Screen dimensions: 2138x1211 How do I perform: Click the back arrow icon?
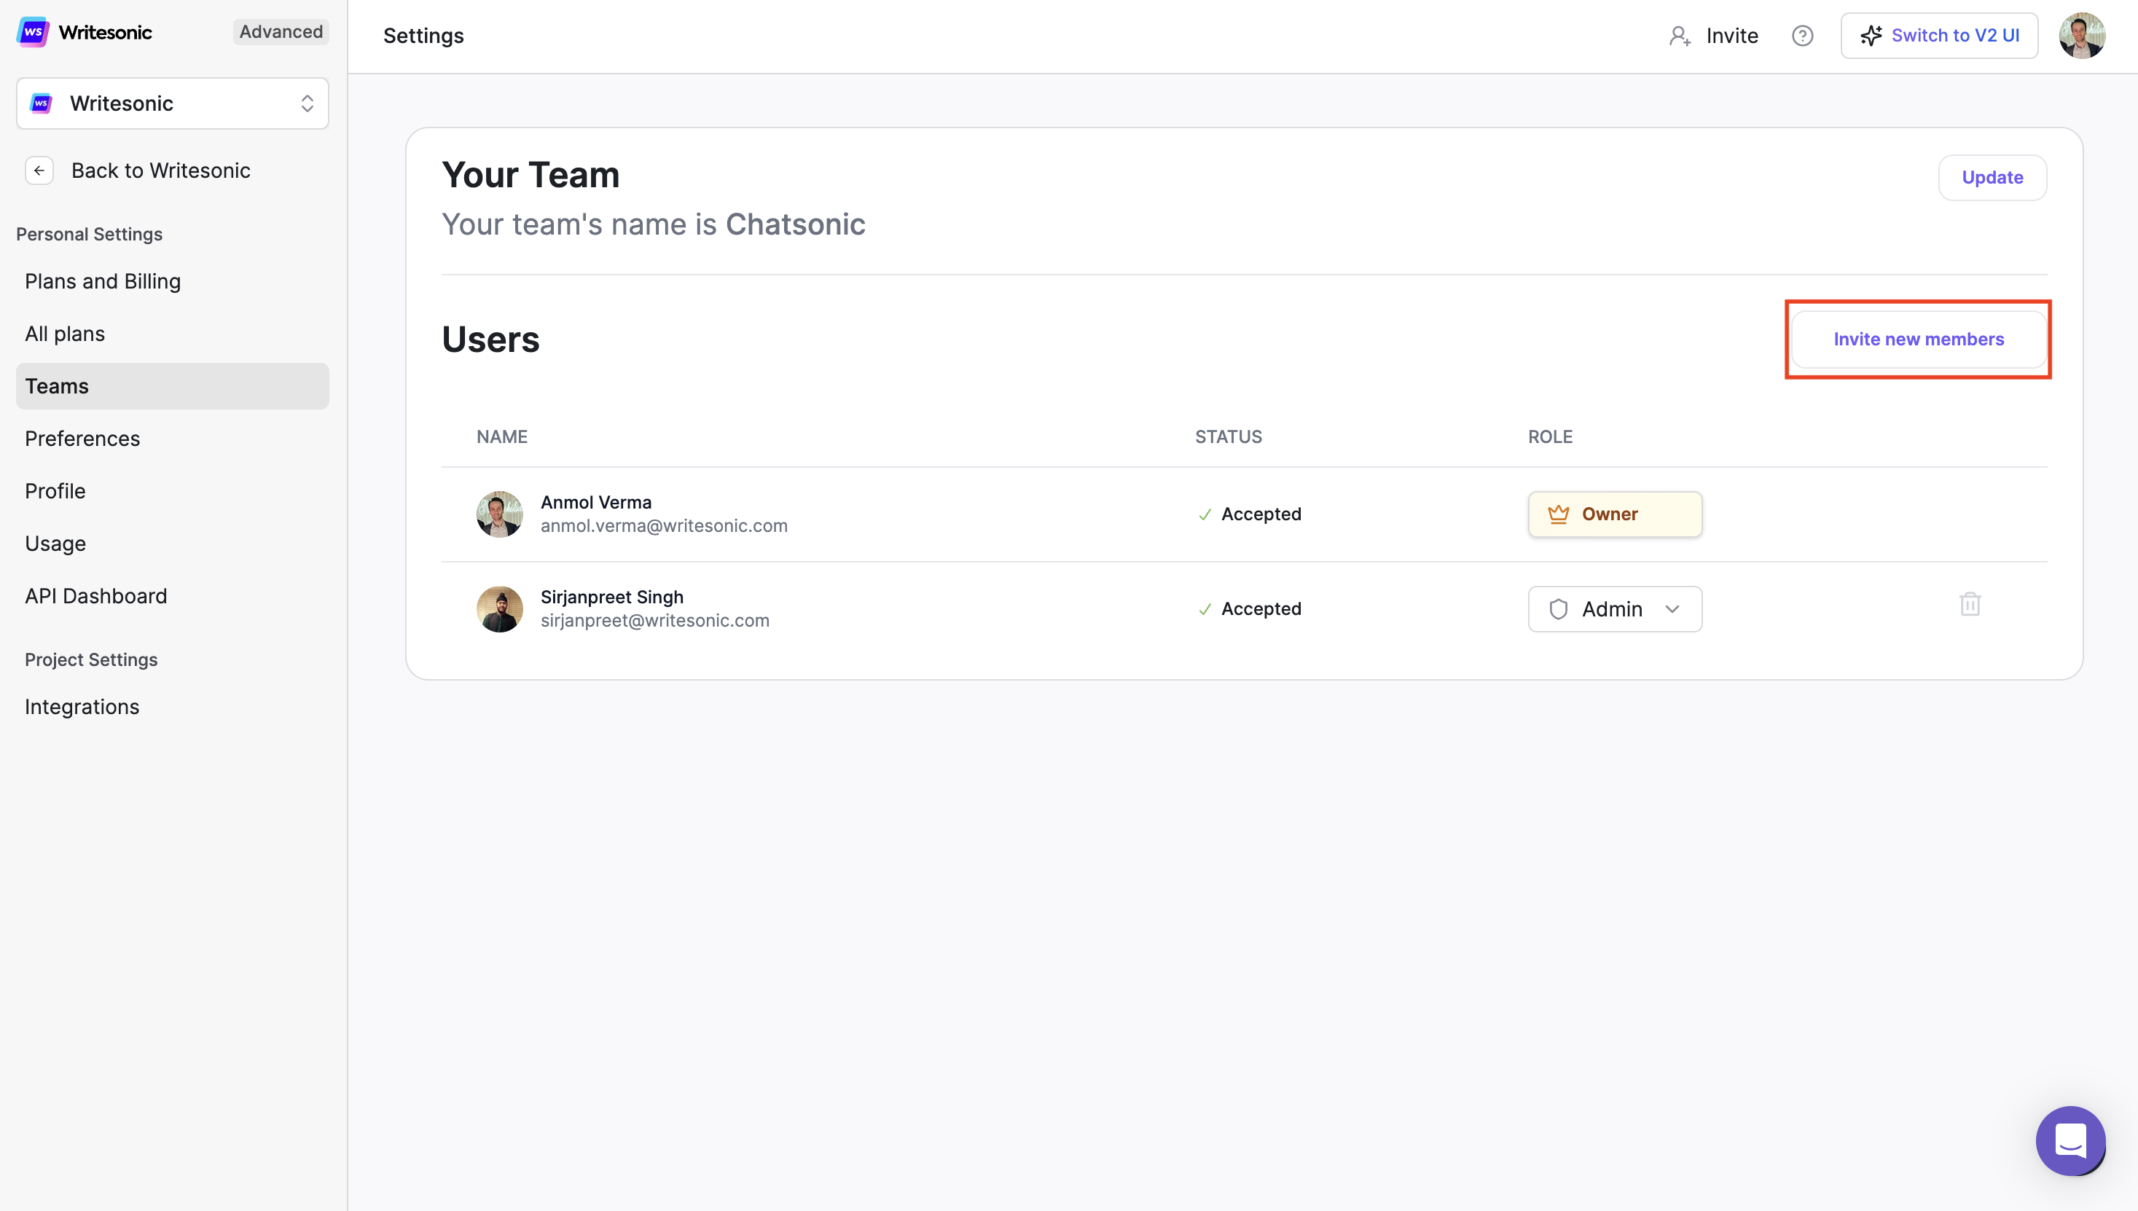39,171
